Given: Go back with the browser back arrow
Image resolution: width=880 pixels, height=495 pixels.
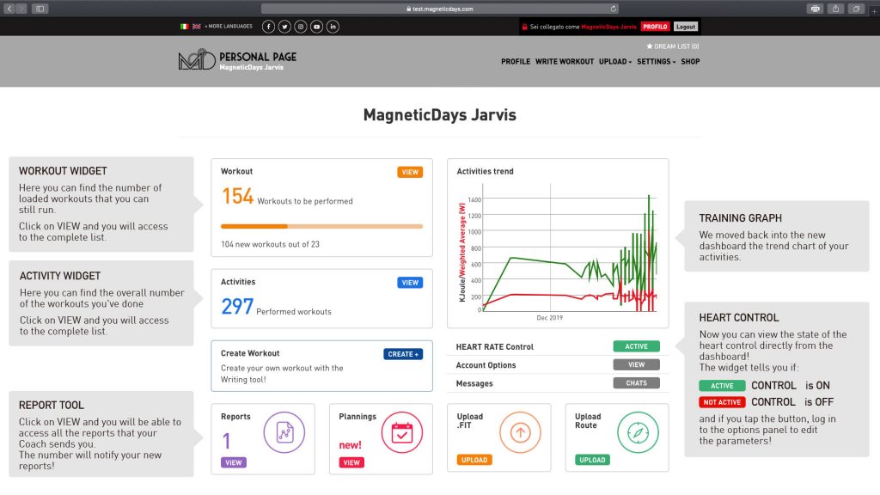Looking at the screenshot, I should tap(9, 9).
